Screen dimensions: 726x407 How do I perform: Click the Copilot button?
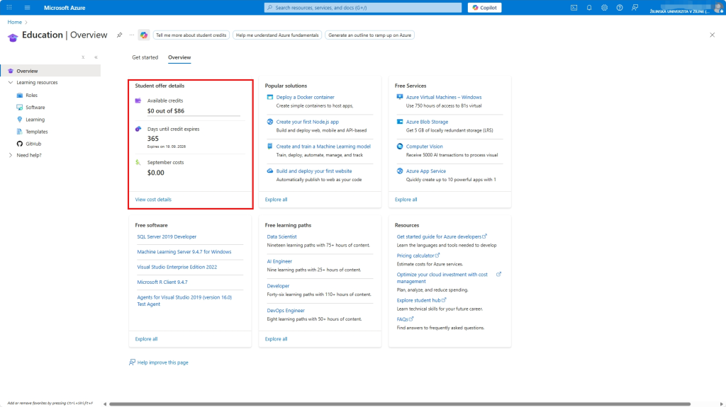click(484, 8)
